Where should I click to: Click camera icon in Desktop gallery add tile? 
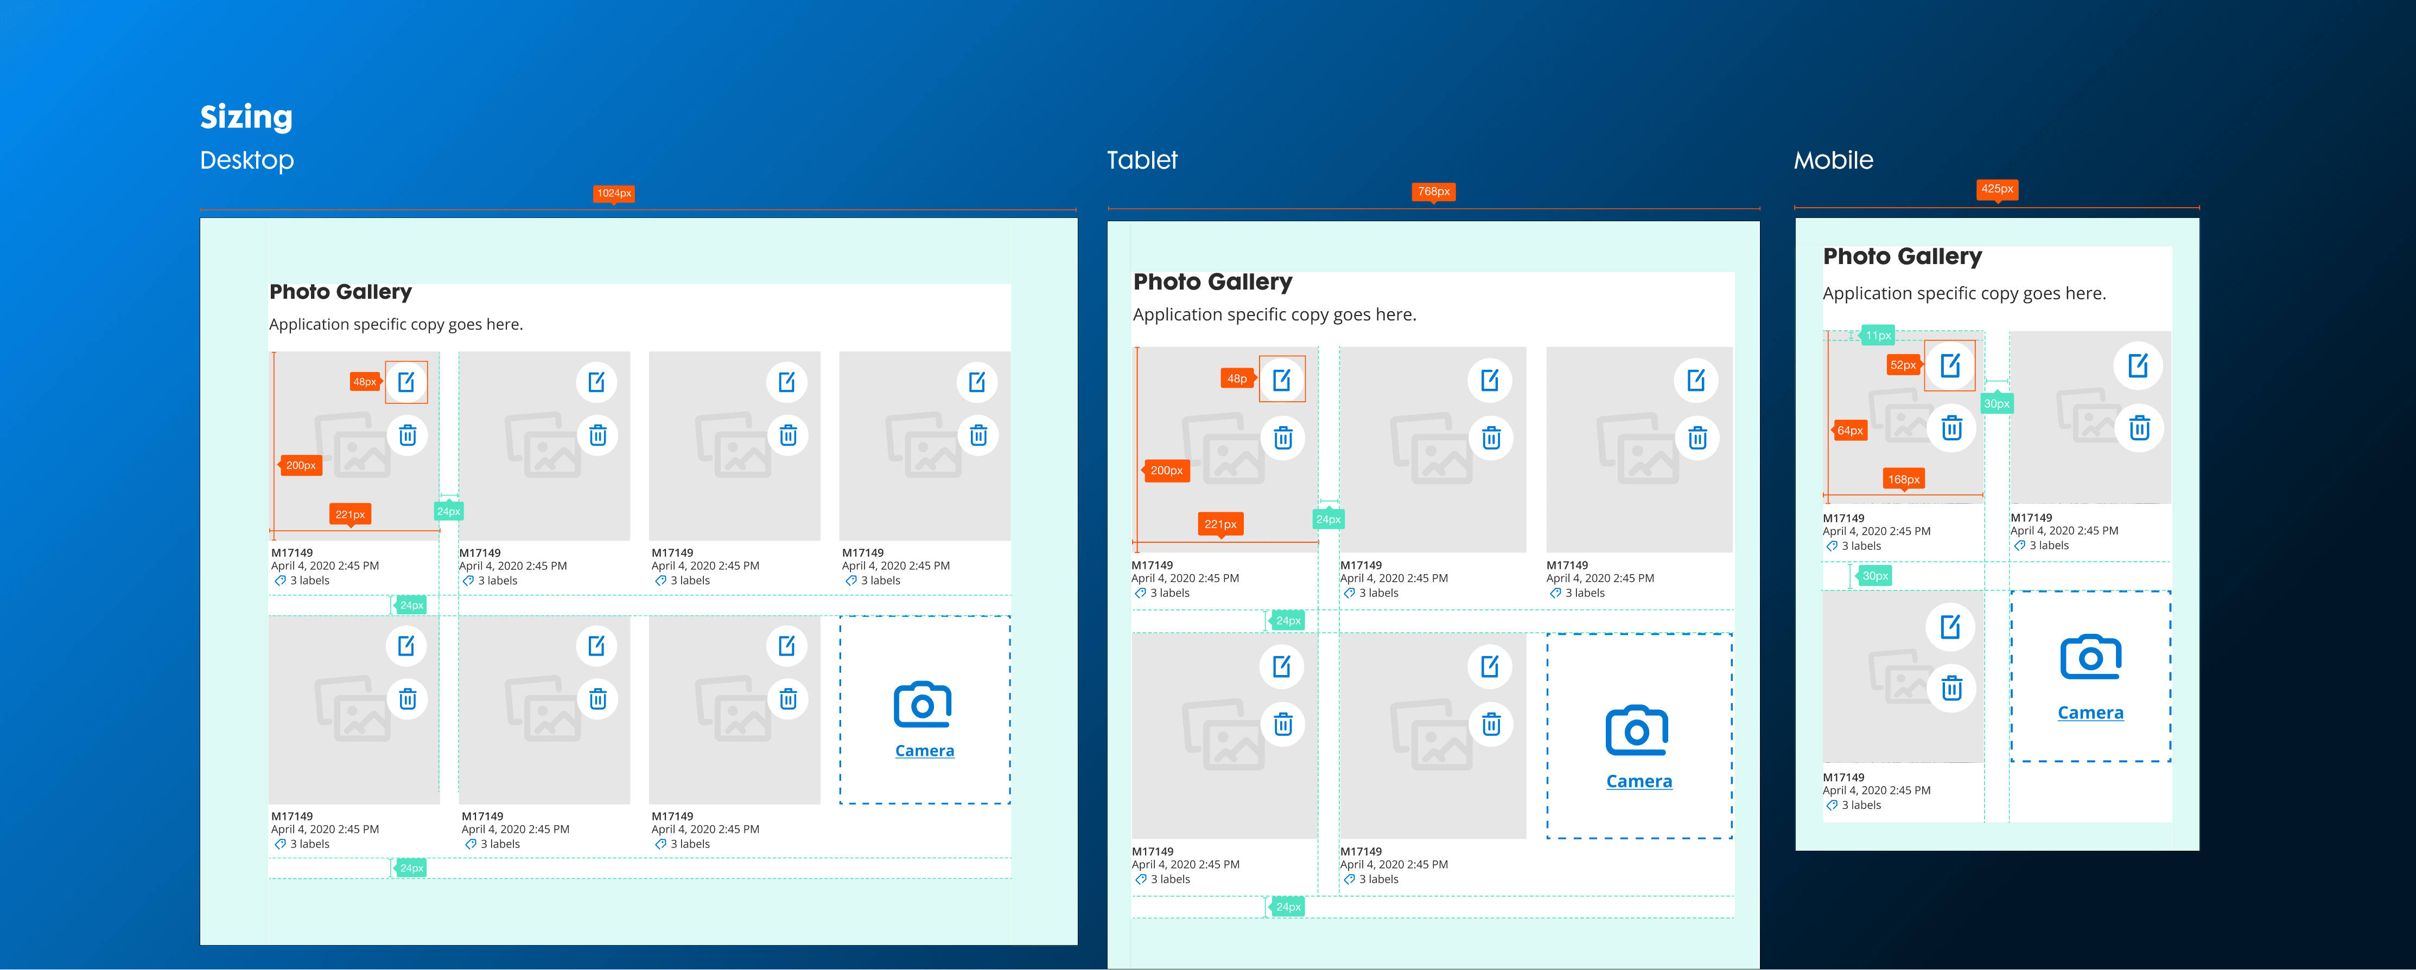point(923,705)
